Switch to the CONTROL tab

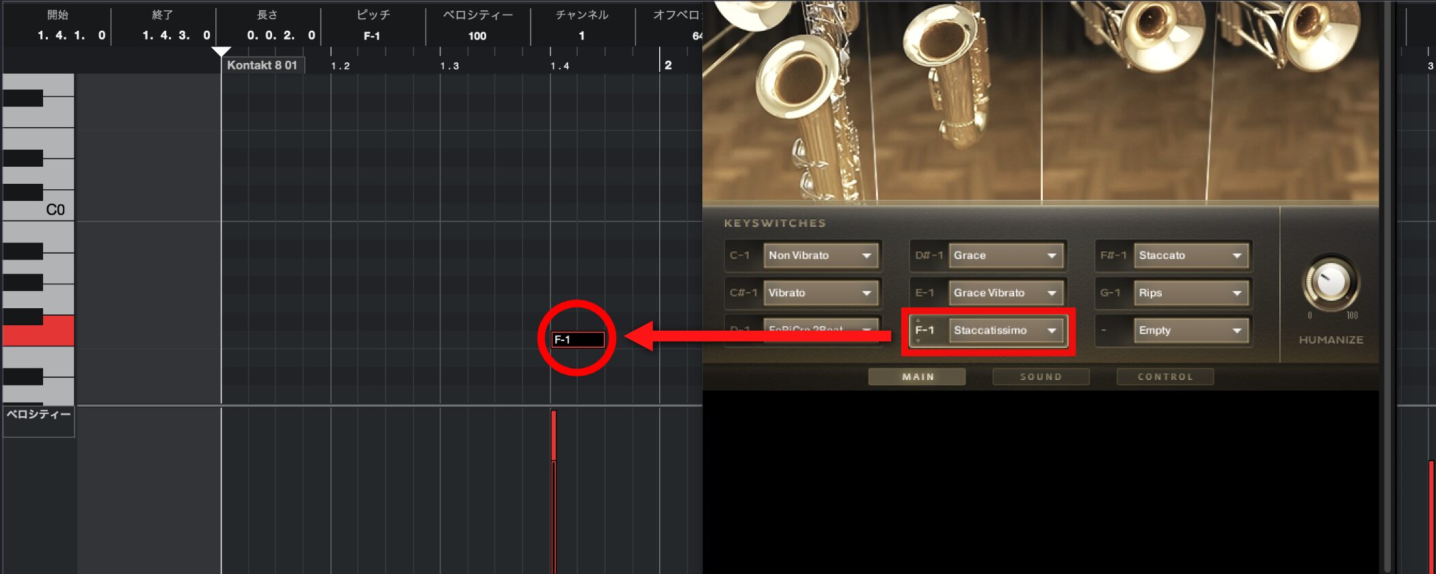point(1165,377)
